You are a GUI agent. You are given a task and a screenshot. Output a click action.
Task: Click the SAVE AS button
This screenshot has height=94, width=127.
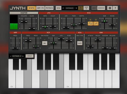point(86,8)
